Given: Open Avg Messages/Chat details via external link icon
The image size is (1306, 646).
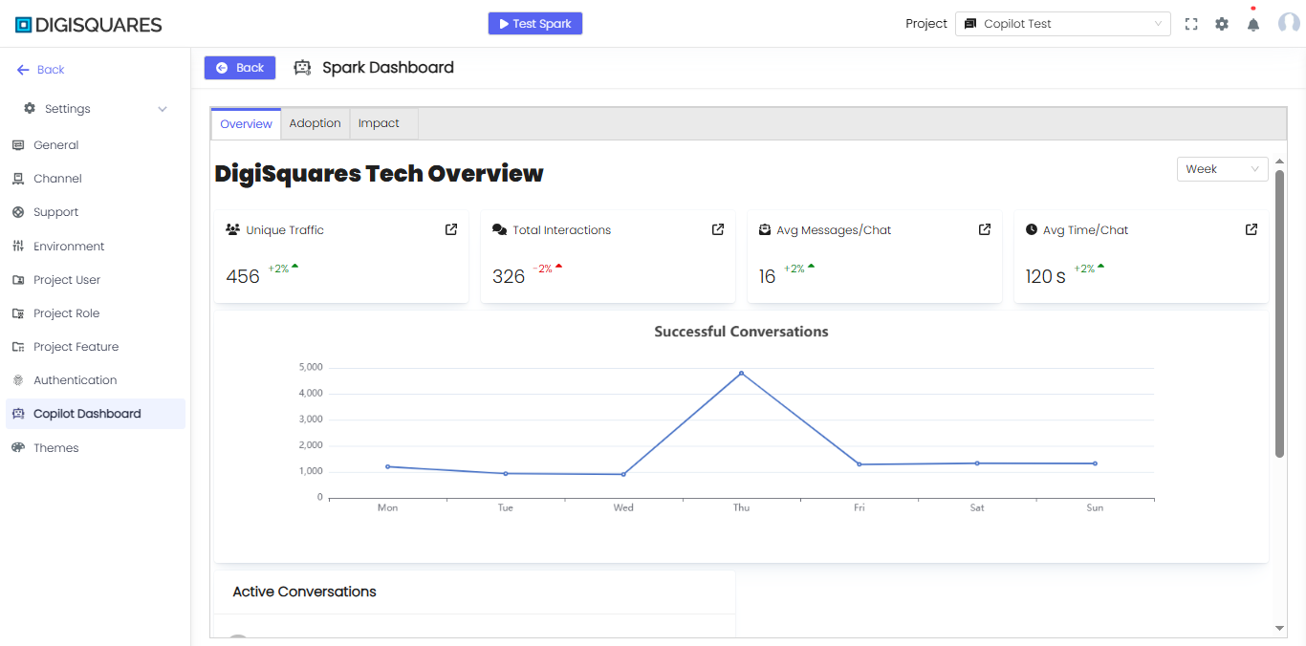Looking at the screenshot, I should coord(985,229).
